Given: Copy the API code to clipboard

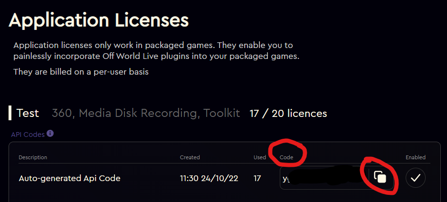Looking at the screenshot, I should point(380,177).
